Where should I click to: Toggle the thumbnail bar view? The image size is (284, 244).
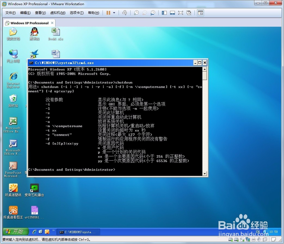(172, 13)
